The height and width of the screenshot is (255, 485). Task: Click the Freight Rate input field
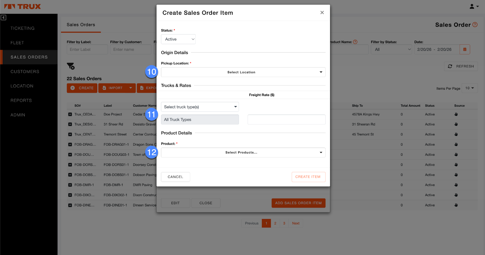click(286, 120)
